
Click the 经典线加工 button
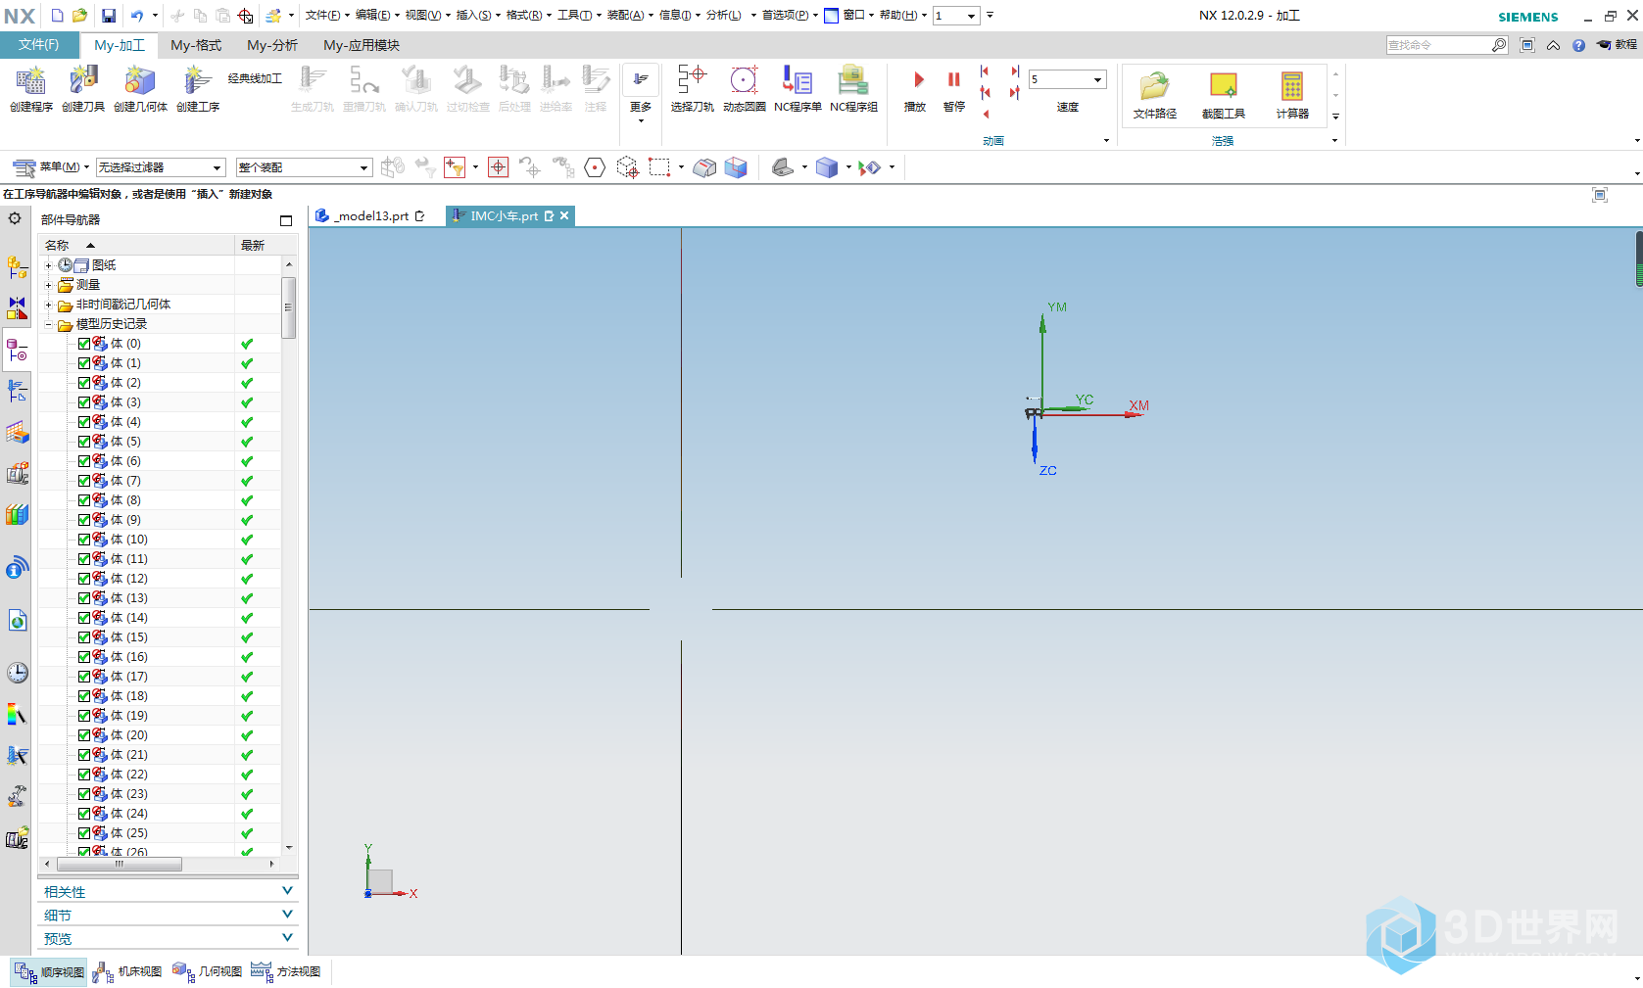coord(255,78)
